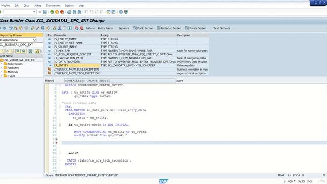Open the Method menu
Image resolution: width=327 pixels, height=184 pixels.
point(6,5)
